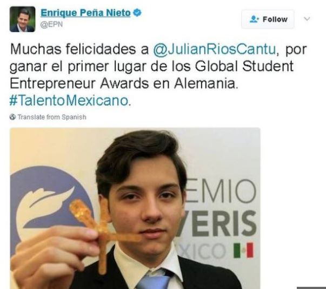Open the Enrique Peña Nieto name link

pos(85,13)
